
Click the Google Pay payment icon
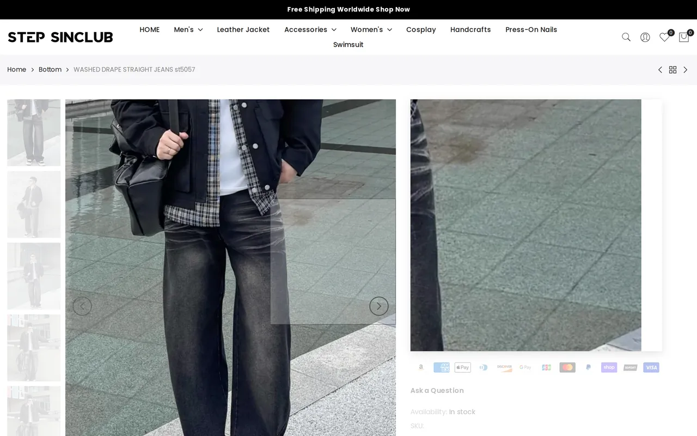tap(525, 367)
